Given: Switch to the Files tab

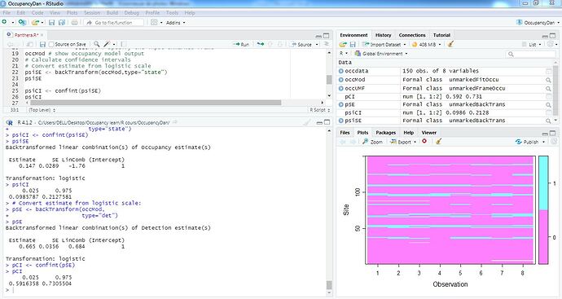Looking at the screenshot, I should click(x=345, y=133).
